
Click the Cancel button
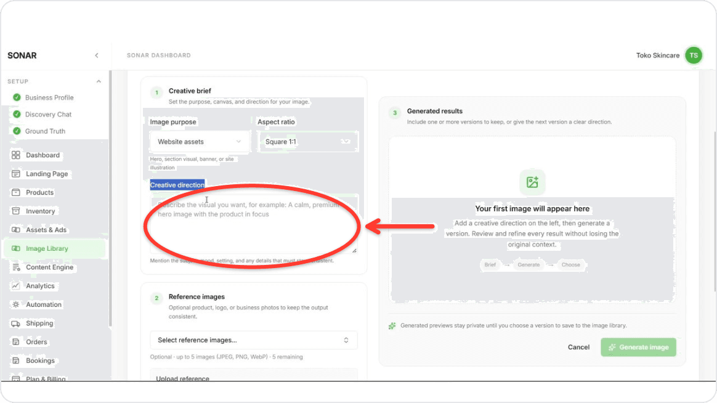(x=578, y=347)
